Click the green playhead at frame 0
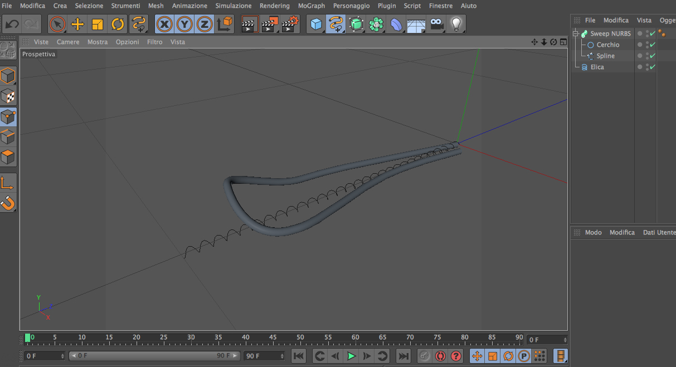This screenshot has height=367, width=676. coord(27,337)
